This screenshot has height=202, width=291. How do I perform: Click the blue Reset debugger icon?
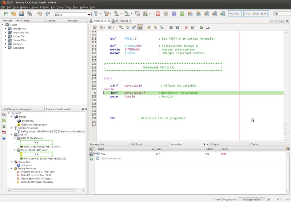click(174, 14)
